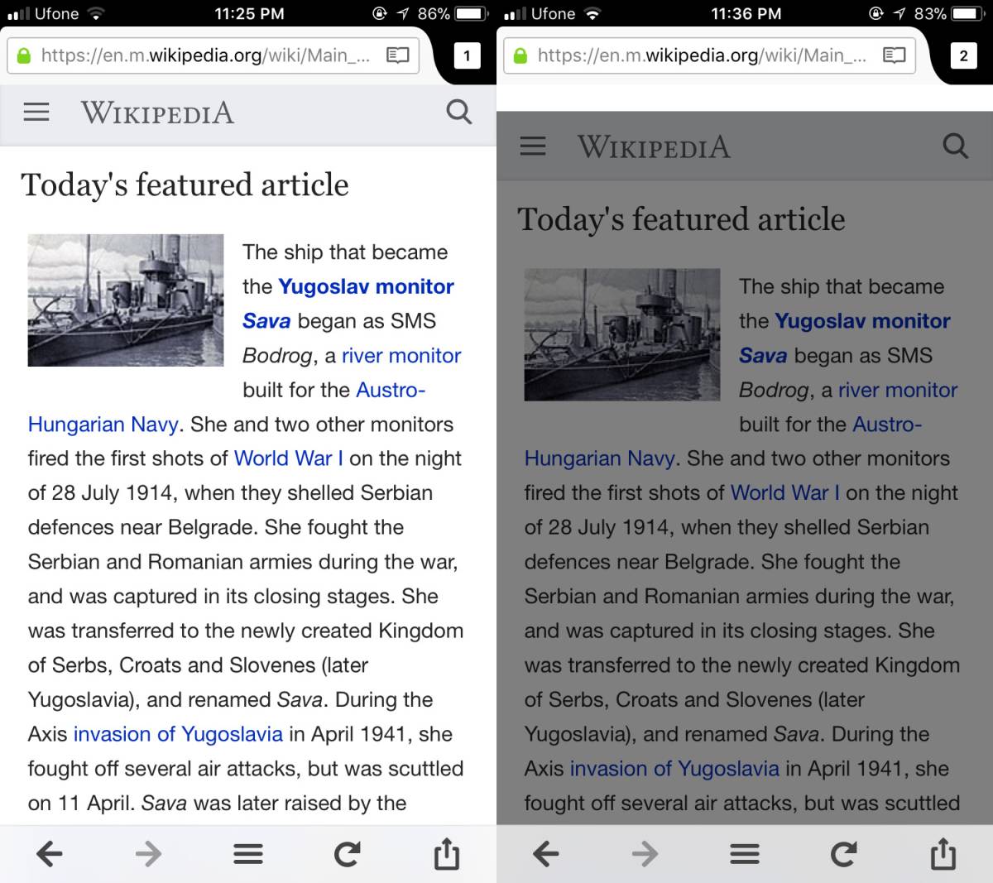Follow the left "river monitor" link
The image size is (993, 883).
[x=401, y=356]
